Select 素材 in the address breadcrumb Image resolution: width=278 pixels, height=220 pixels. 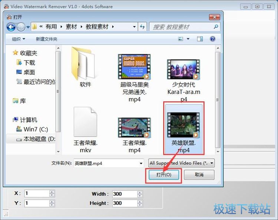(71, 27)
